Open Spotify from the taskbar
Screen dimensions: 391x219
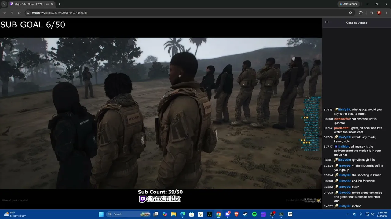coord(254,214)
